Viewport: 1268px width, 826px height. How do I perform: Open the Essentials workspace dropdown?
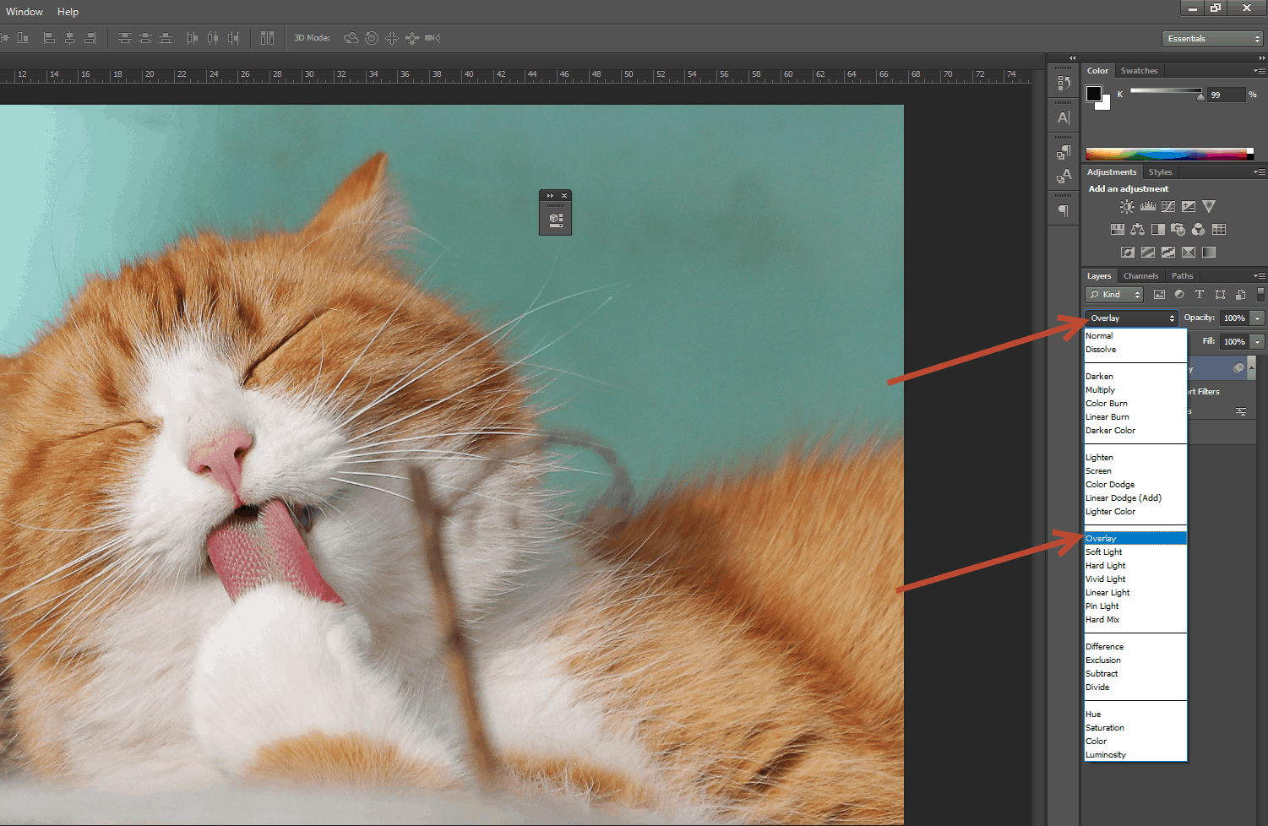click(x=1212, y=39)
